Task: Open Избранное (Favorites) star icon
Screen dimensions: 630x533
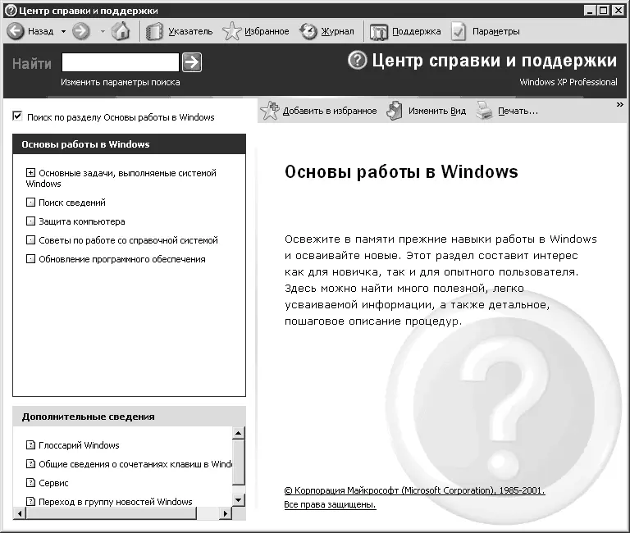Action: tap(231, 31)
